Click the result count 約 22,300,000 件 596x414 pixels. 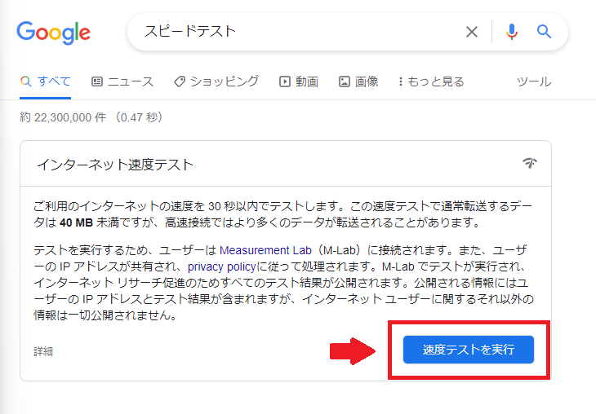click(x=63, y=117)
